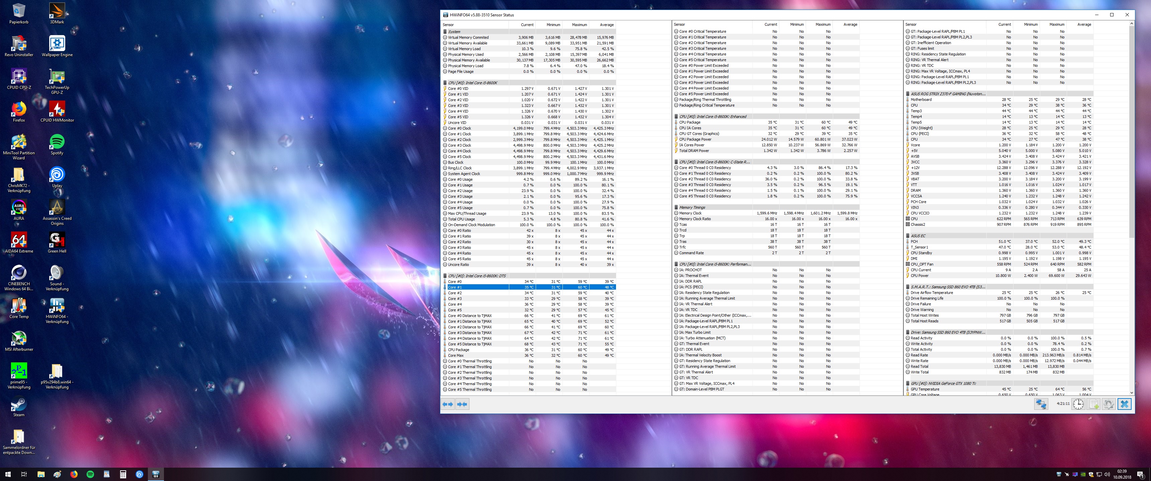Select the Uplay desktop shortcut

[57, 177]
